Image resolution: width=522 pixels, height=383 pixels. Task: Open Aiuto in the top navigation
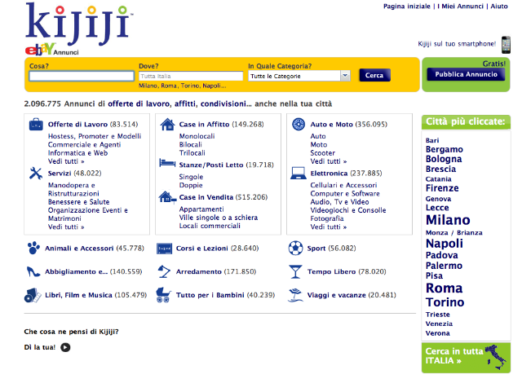coord(499,7)
